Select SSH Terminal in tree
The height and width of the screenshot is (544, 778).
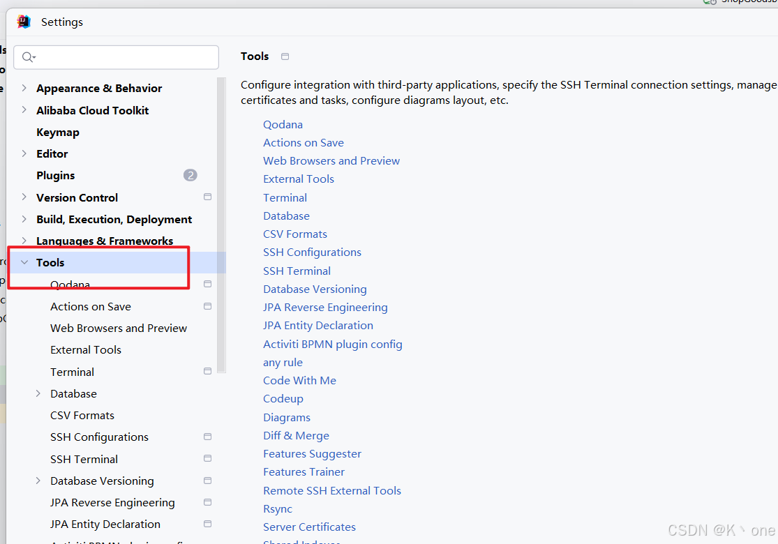tap(84, 459)
